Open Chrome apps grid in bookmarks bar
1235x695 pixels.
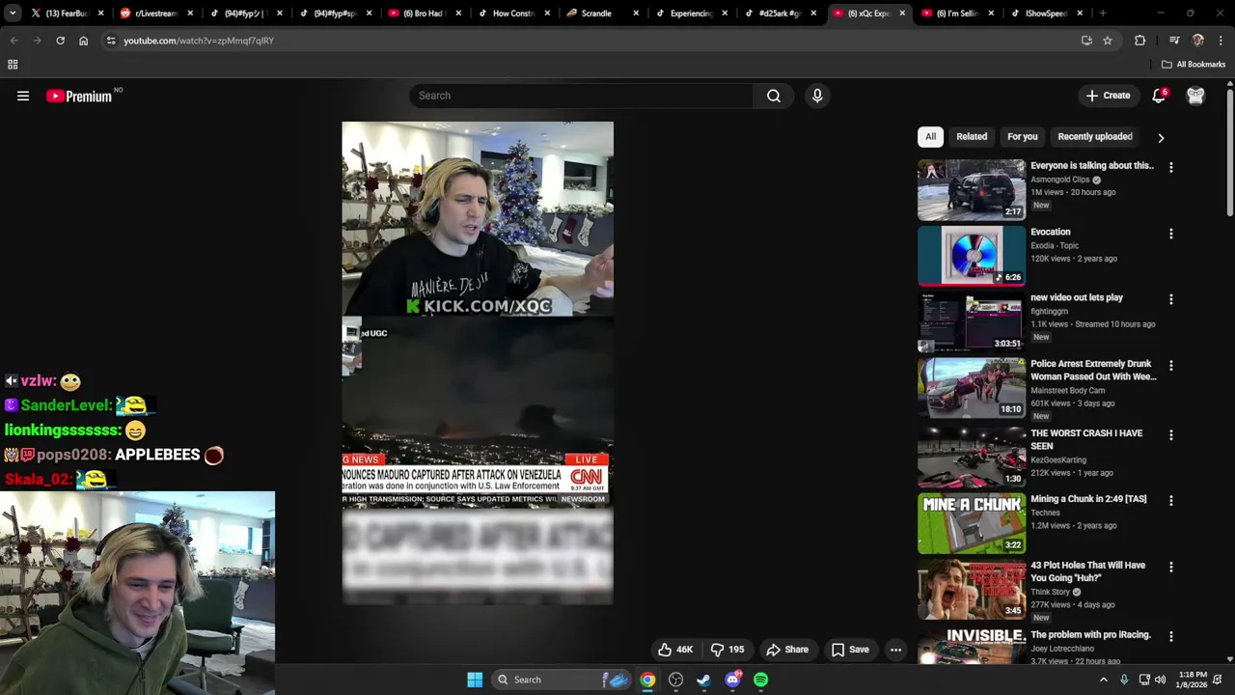(13, 65)
